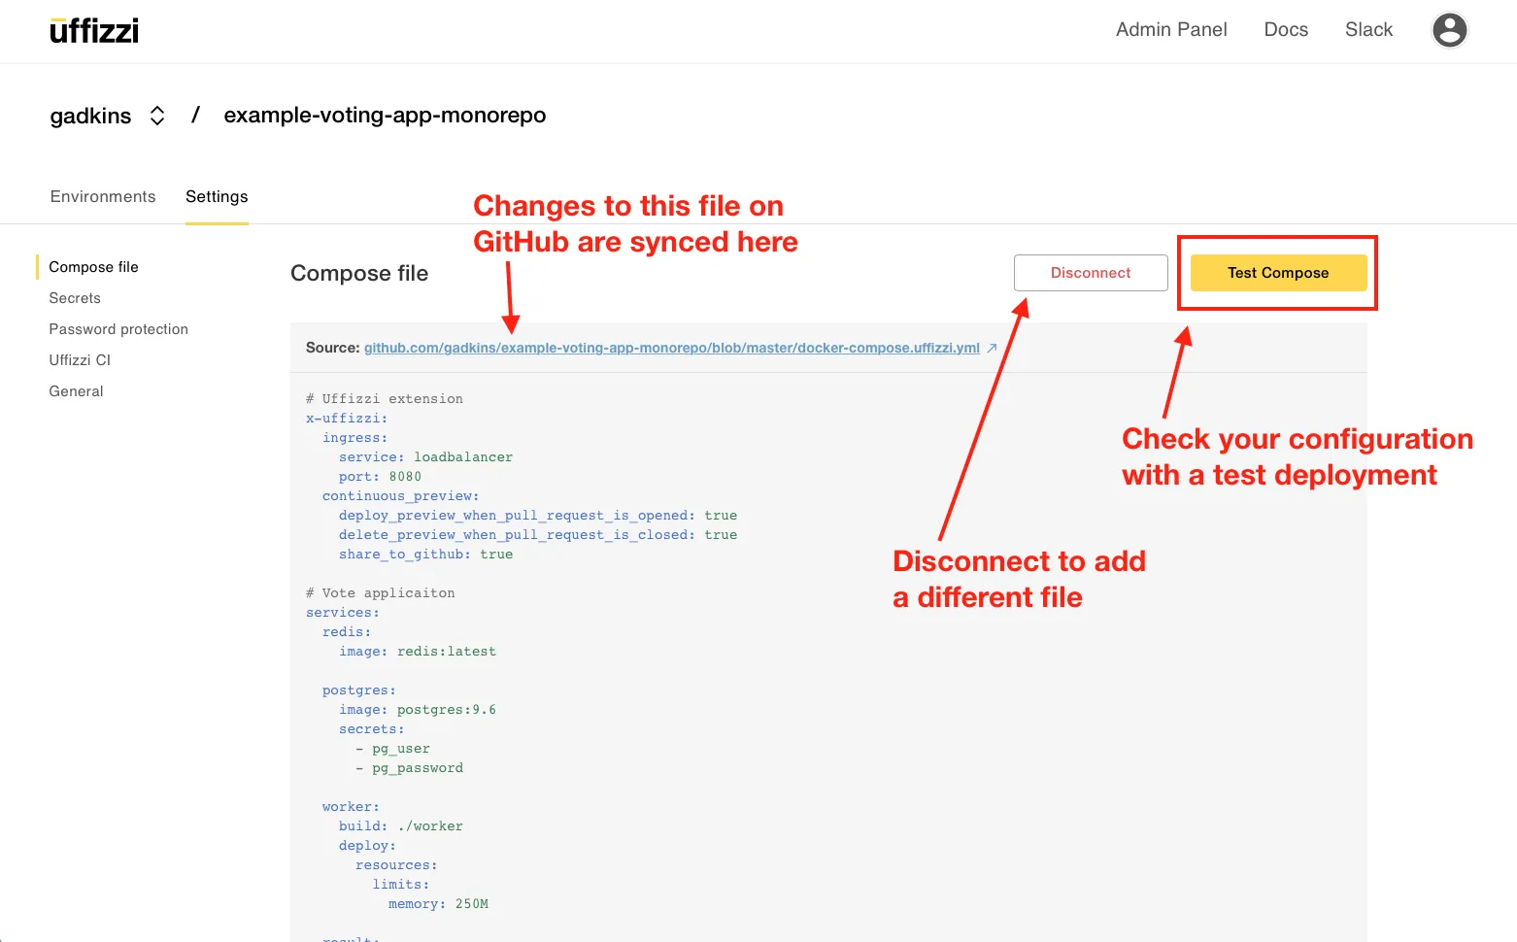Click the example-voting-app-monorepo project name
The image size is (1517, 942).
pyautogui.click(x=385, y=116)
